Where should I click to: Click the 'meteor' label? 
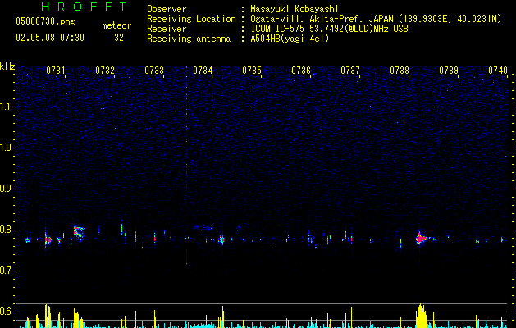(x=116, y=25)
